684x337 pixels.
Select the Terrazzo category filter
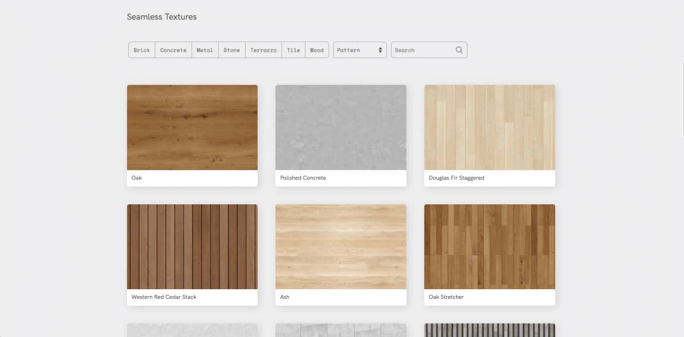pyautogui.click(x=263, y=50)
